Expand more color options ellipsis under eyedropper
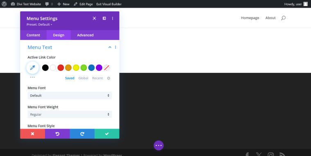This screenshot has height=156, width=311. click(x=32, y=77)
